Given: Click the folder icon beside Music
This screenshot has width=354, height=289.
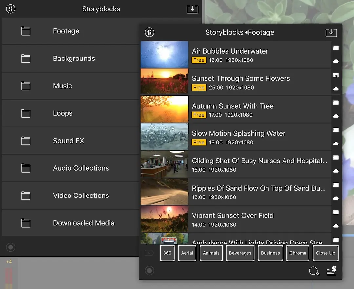Looking at the screenshot, I should coord(26,86).
